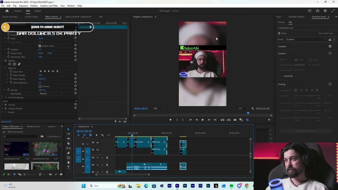The image size is (338, 190).
Task: Open Spotify from the Windows taskbar
Action: [x=232, y=186]
